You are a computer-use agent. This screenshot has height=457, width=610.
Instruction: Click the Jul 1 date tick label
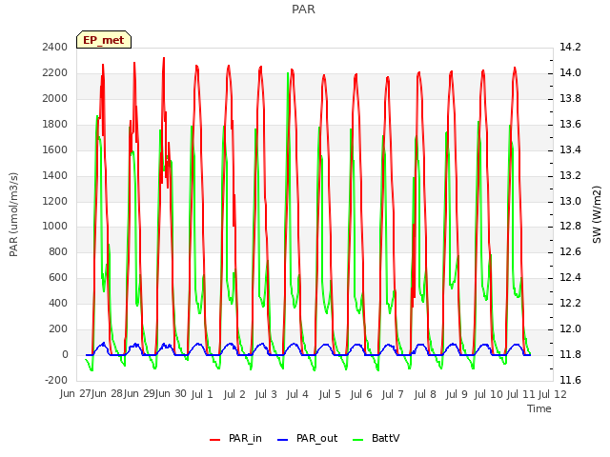click(x=202, y=394)
